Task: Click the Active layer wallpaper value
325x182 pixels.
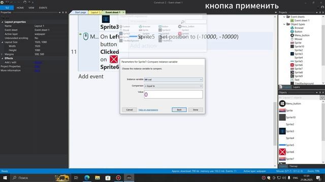Action: pos(40,34)
